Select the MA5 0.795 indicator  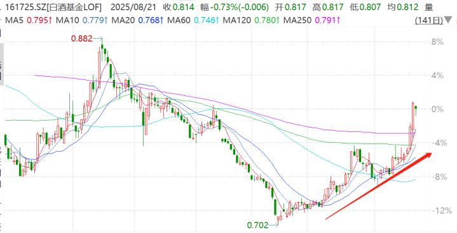point(29,20)
